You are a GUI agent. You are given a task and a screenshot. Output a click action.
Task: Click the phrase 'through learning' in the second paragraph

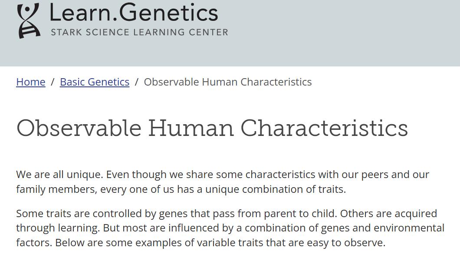tap(57, 228)
